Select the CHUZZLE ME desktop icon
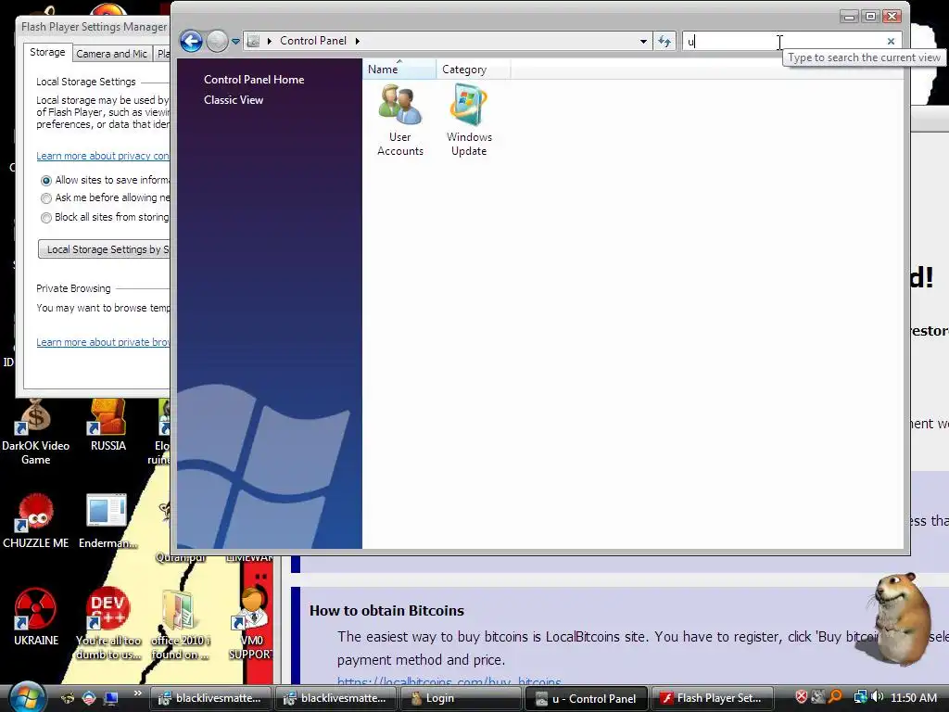This screenshot has height=712, width=949. pos(36,521)
